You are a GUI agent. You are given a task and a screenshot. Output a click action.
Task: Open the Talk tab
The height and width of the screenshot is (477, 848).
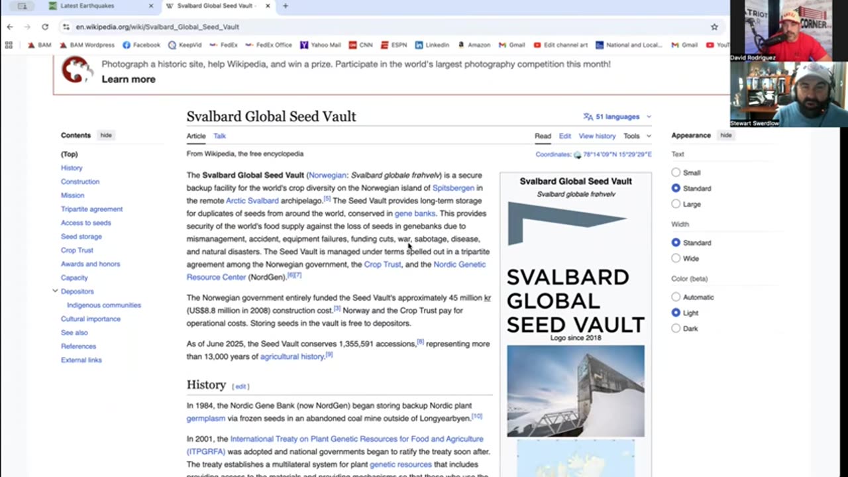(219, 136)
